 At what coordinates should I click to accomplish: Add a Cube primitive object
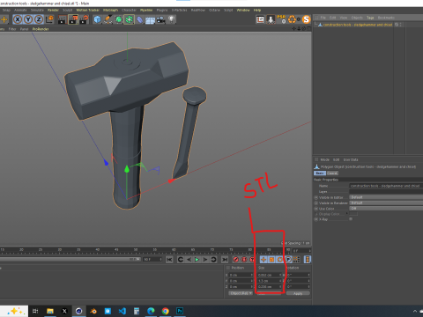click(x=97, y=19)
